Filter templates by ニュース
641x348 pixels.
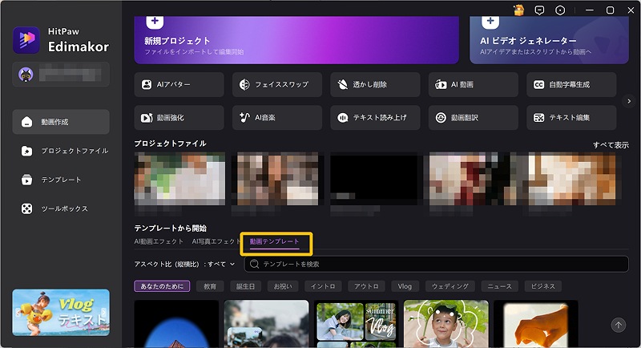coord(499,286)
